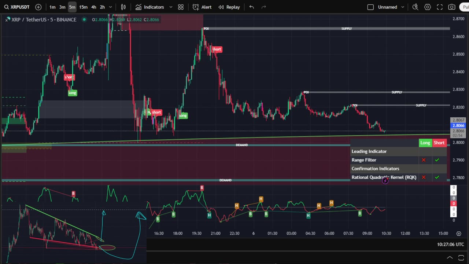469x264 pixels.
Task: Click the 22:30 time axis label
Action: tap(234, 234)
